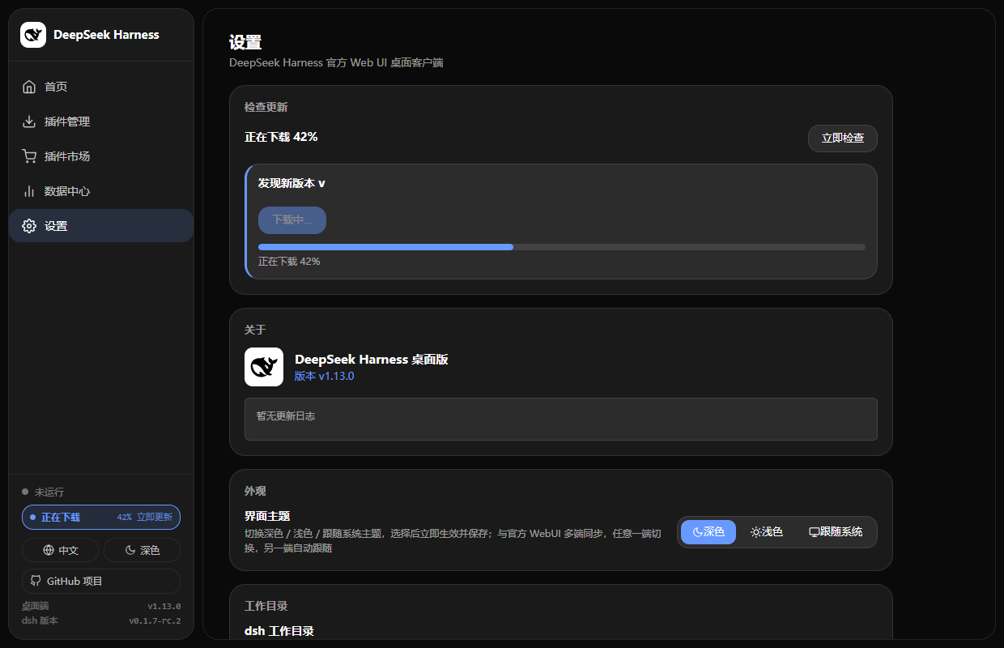Select the 浅色 theme option
The image size is (1004, 648).
tap(767, 532)
